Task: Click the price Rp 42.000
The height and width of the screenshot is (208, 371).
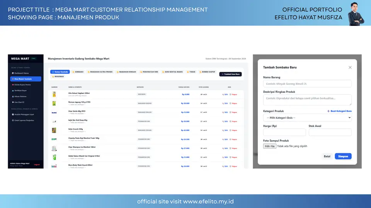Action: coord(185,131)
